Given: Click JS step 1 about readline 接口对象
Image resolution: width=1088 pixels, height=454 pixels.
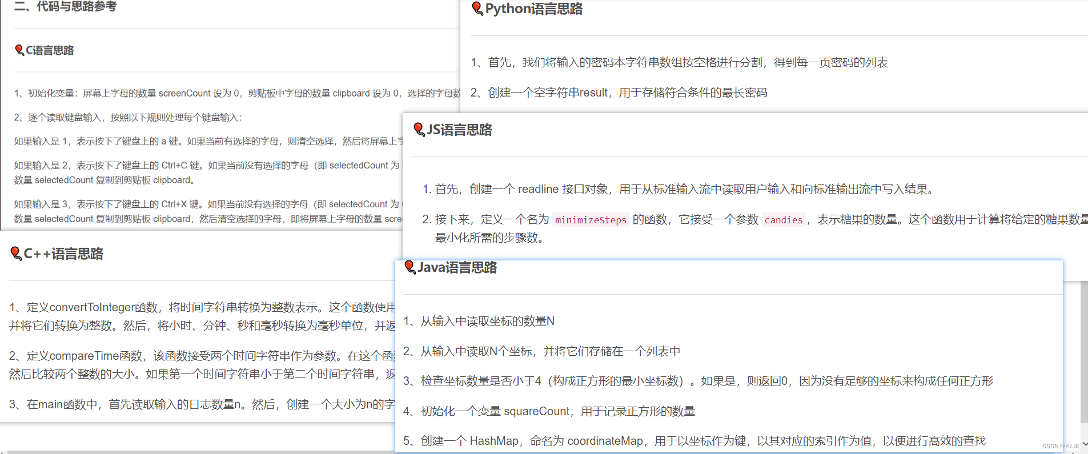Looking at the screenshot, I should coord(679,189).
